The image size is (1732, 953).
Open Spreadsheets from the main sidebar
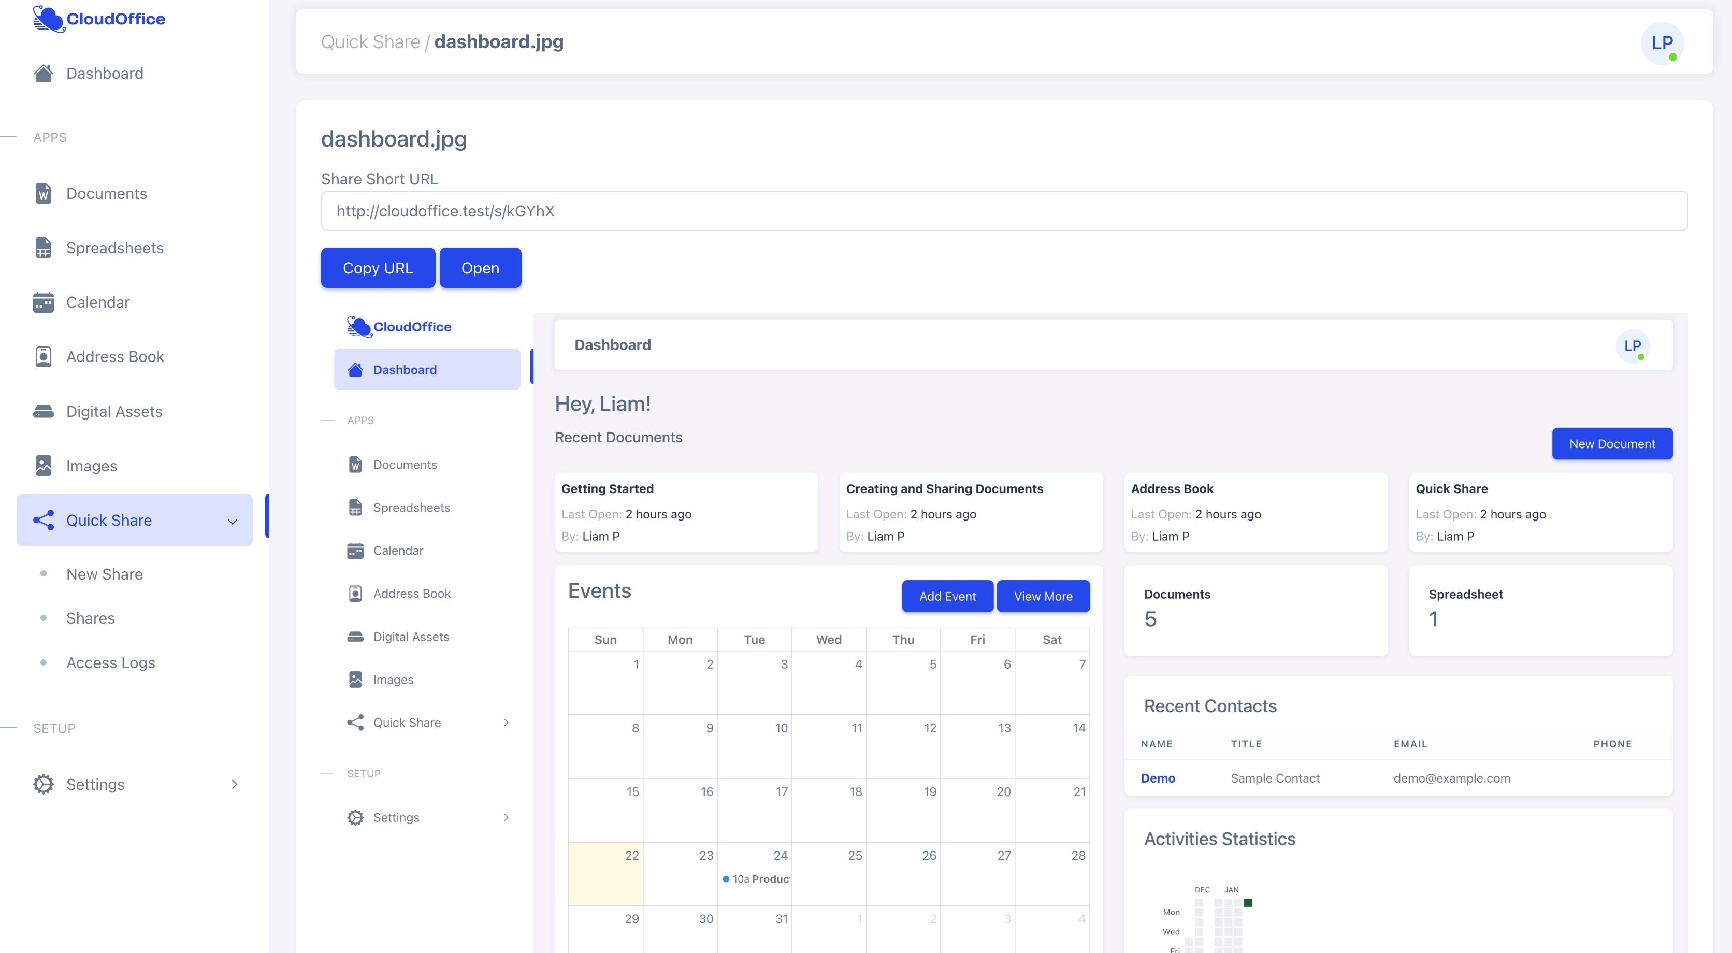115,248
